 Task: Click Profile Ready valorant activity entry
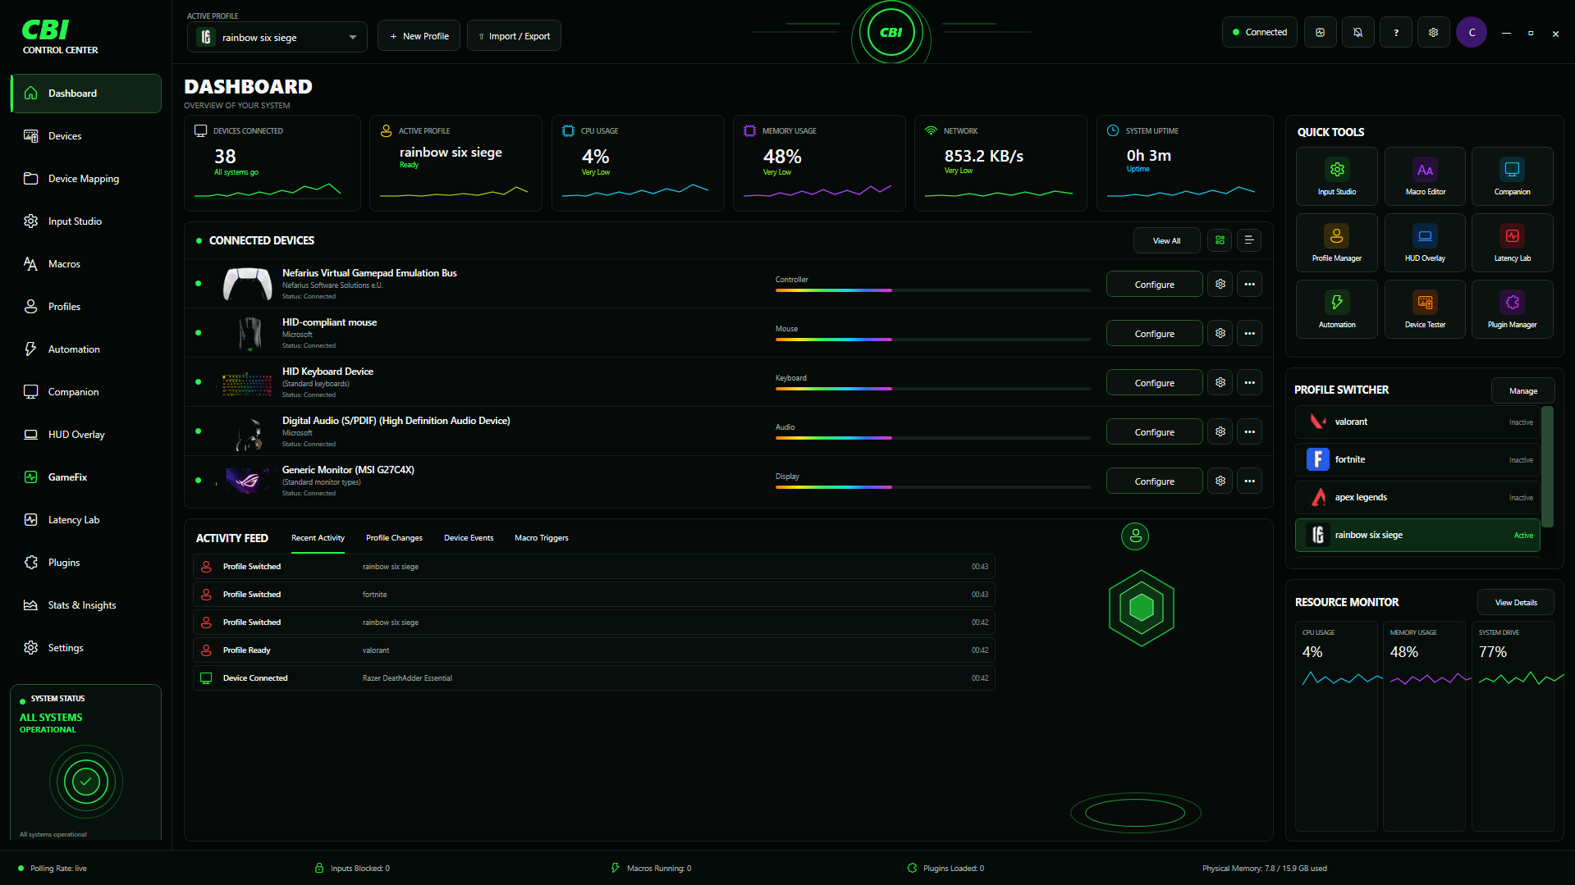pos(594,650)
